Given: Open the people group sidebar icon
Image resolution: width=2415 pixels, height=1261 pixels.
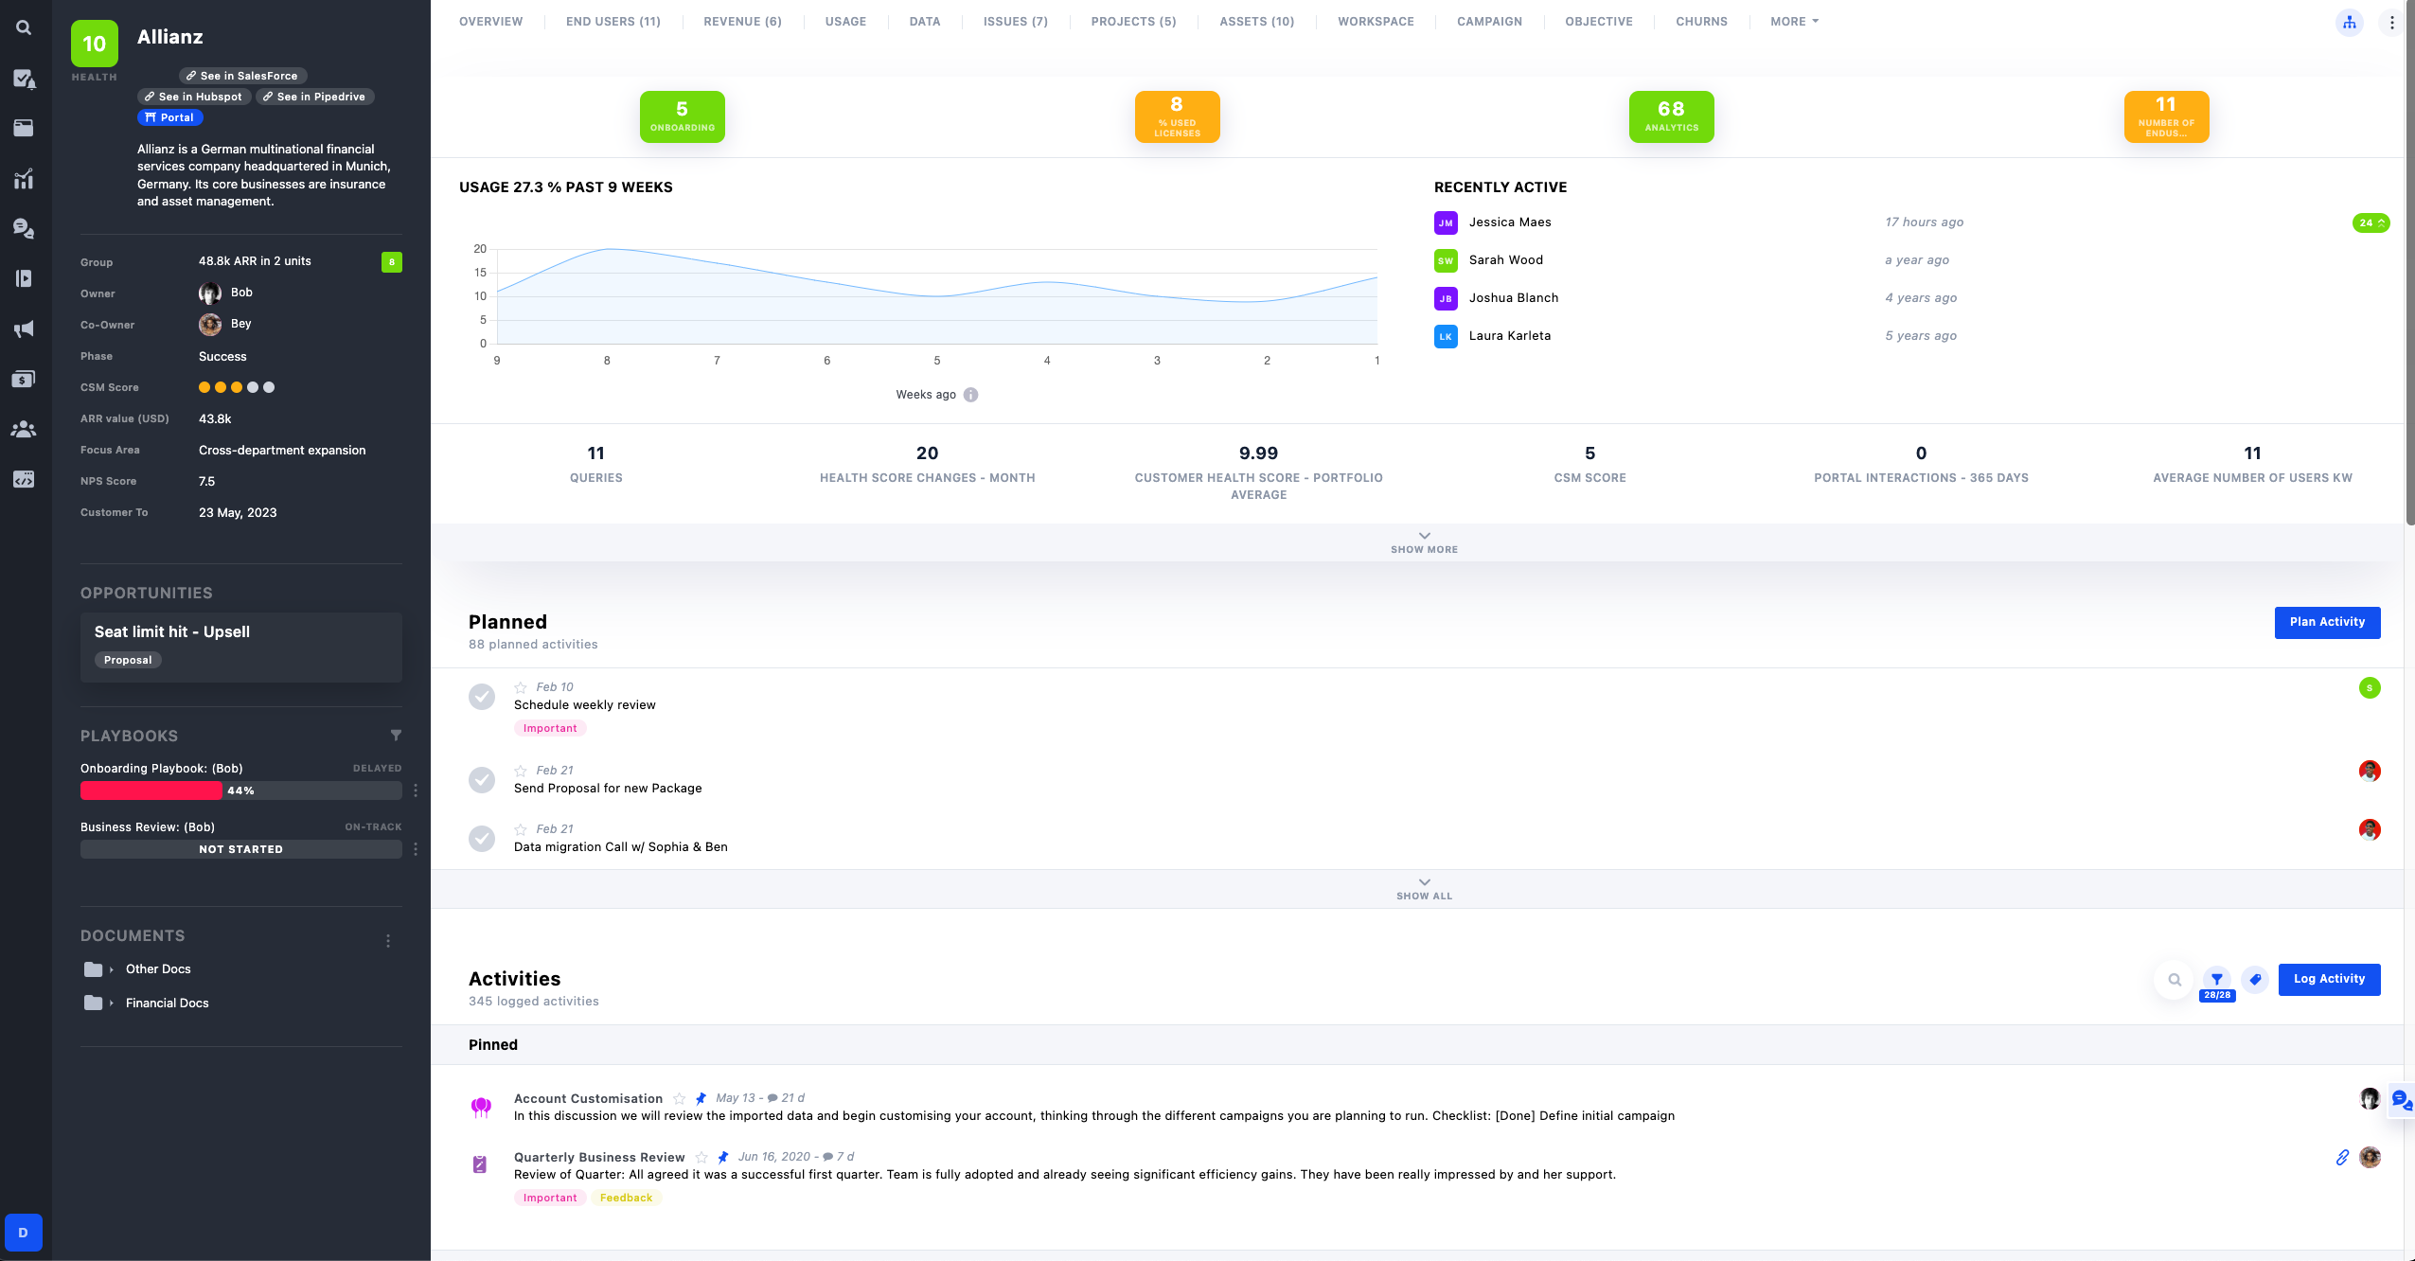Looking at the screenshot, I should click(24, 430).
